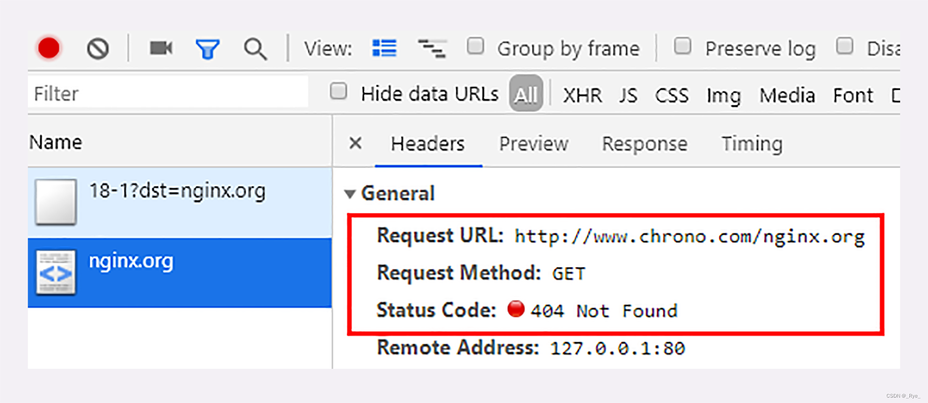Switch to large request rows view icon
Viewport: 928px width, 403px height.
click(384, 48)
